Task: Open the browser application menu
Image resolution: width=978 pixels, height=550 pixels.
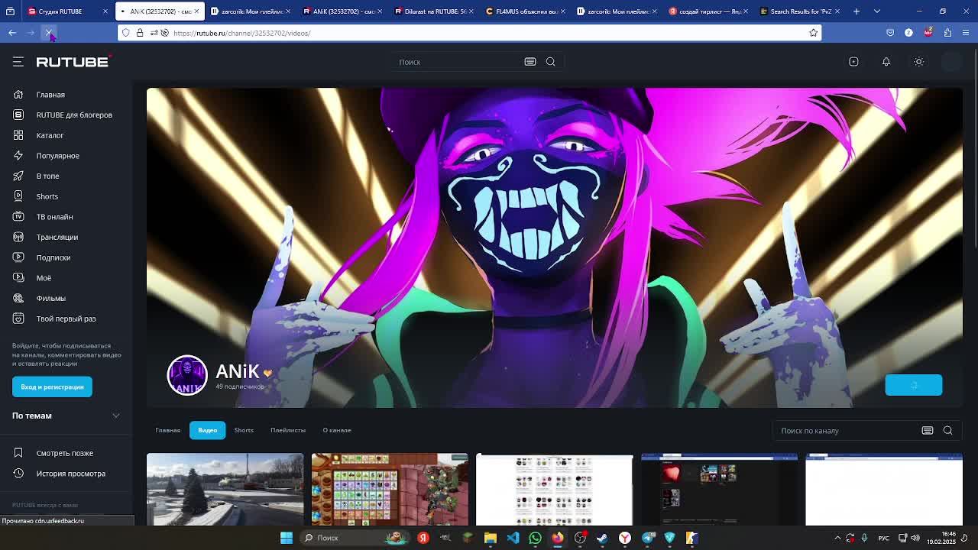Action: pyautogui.click(x=967, y=33)
